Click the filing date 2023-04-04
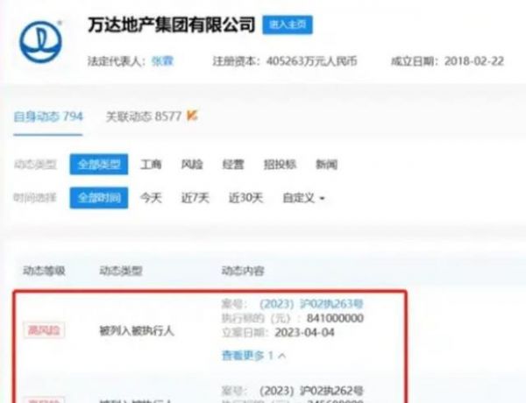 click(x=304, y=332)
